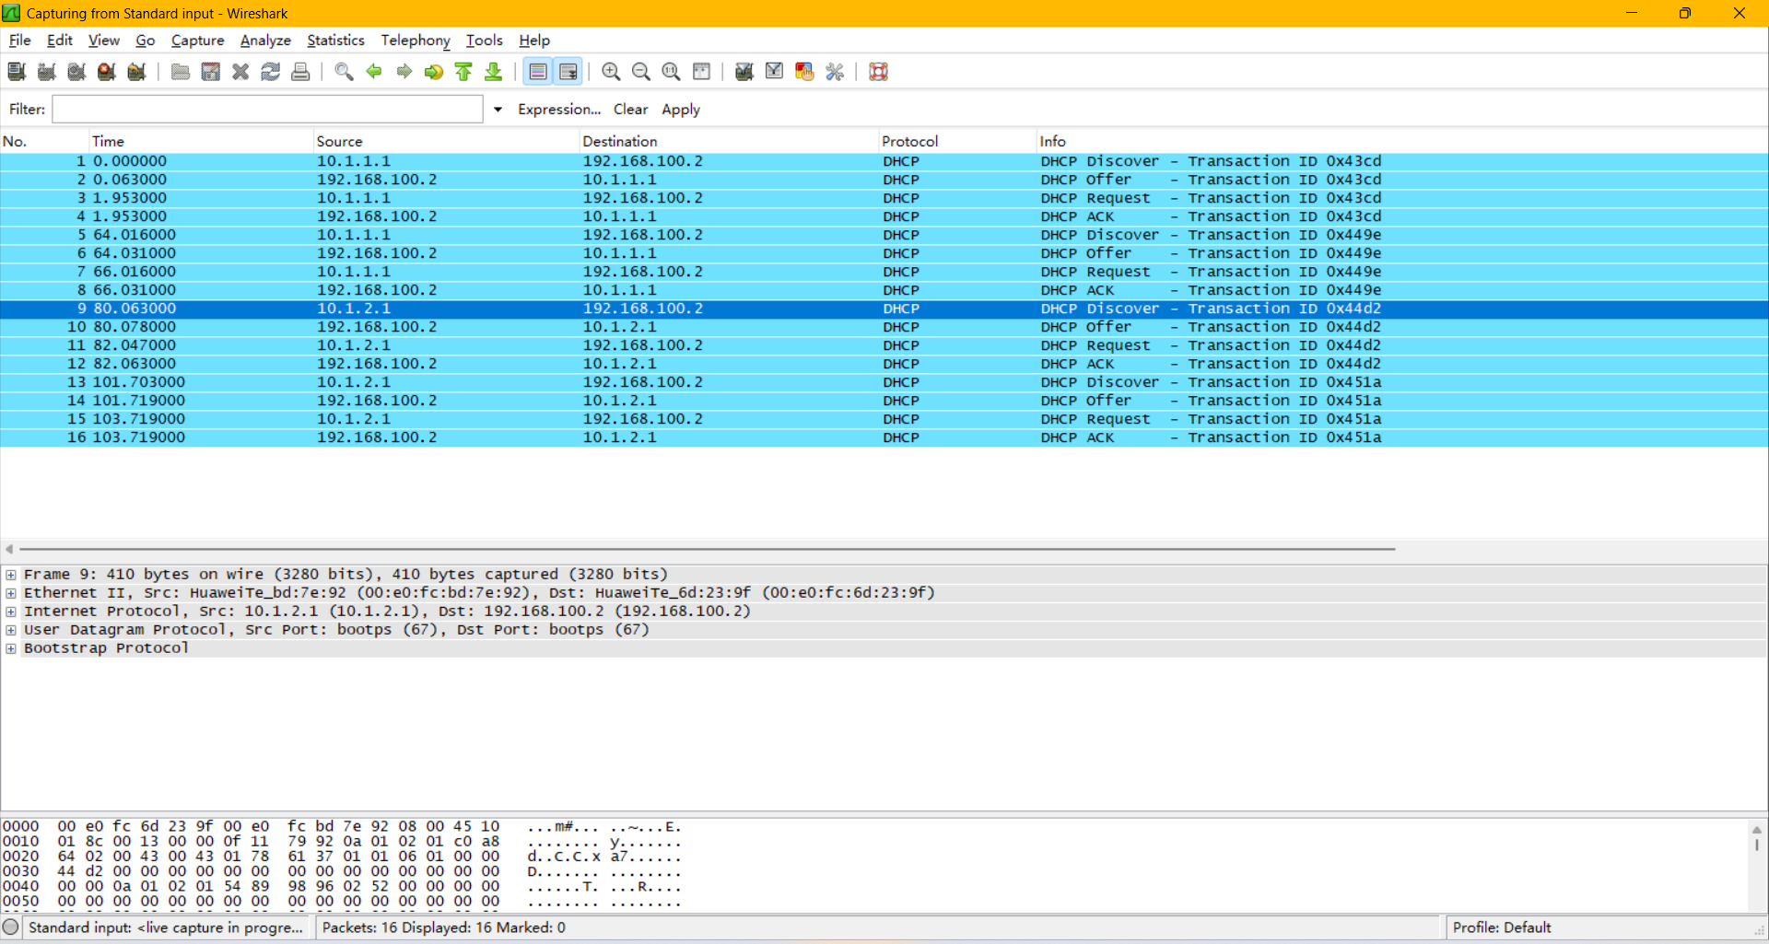The image size is (1769, 944).
Task: Apply the display filter
Action: 680,110
